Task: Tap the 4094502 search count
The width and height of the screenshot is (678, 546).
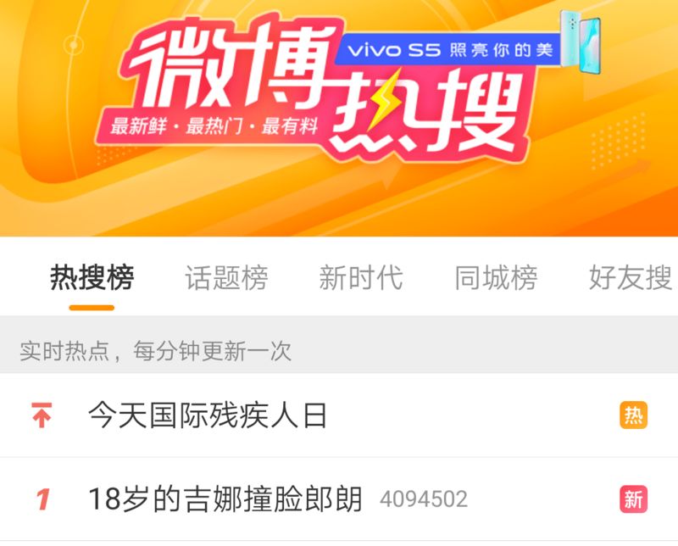Action: click(x=424, y=499)
